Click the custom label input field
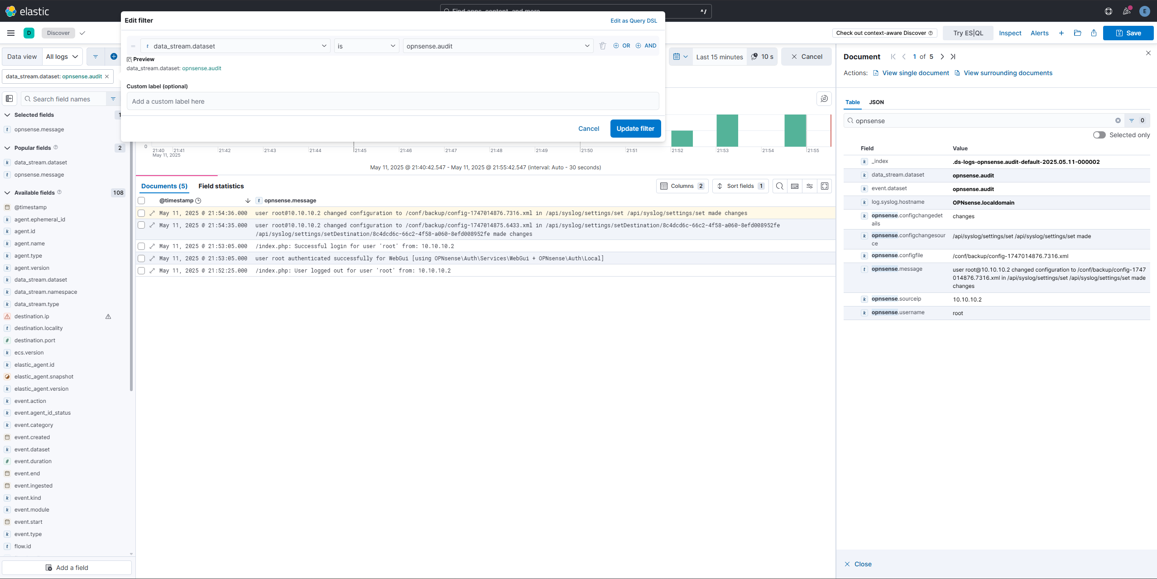This screenshot has height=579, width=1157. [393, 101]
